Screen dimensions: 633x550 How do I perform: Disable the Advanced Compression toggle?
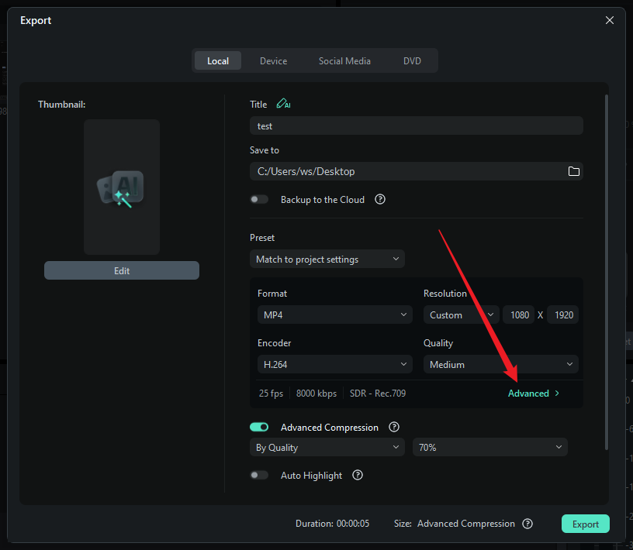pos(259,427)
